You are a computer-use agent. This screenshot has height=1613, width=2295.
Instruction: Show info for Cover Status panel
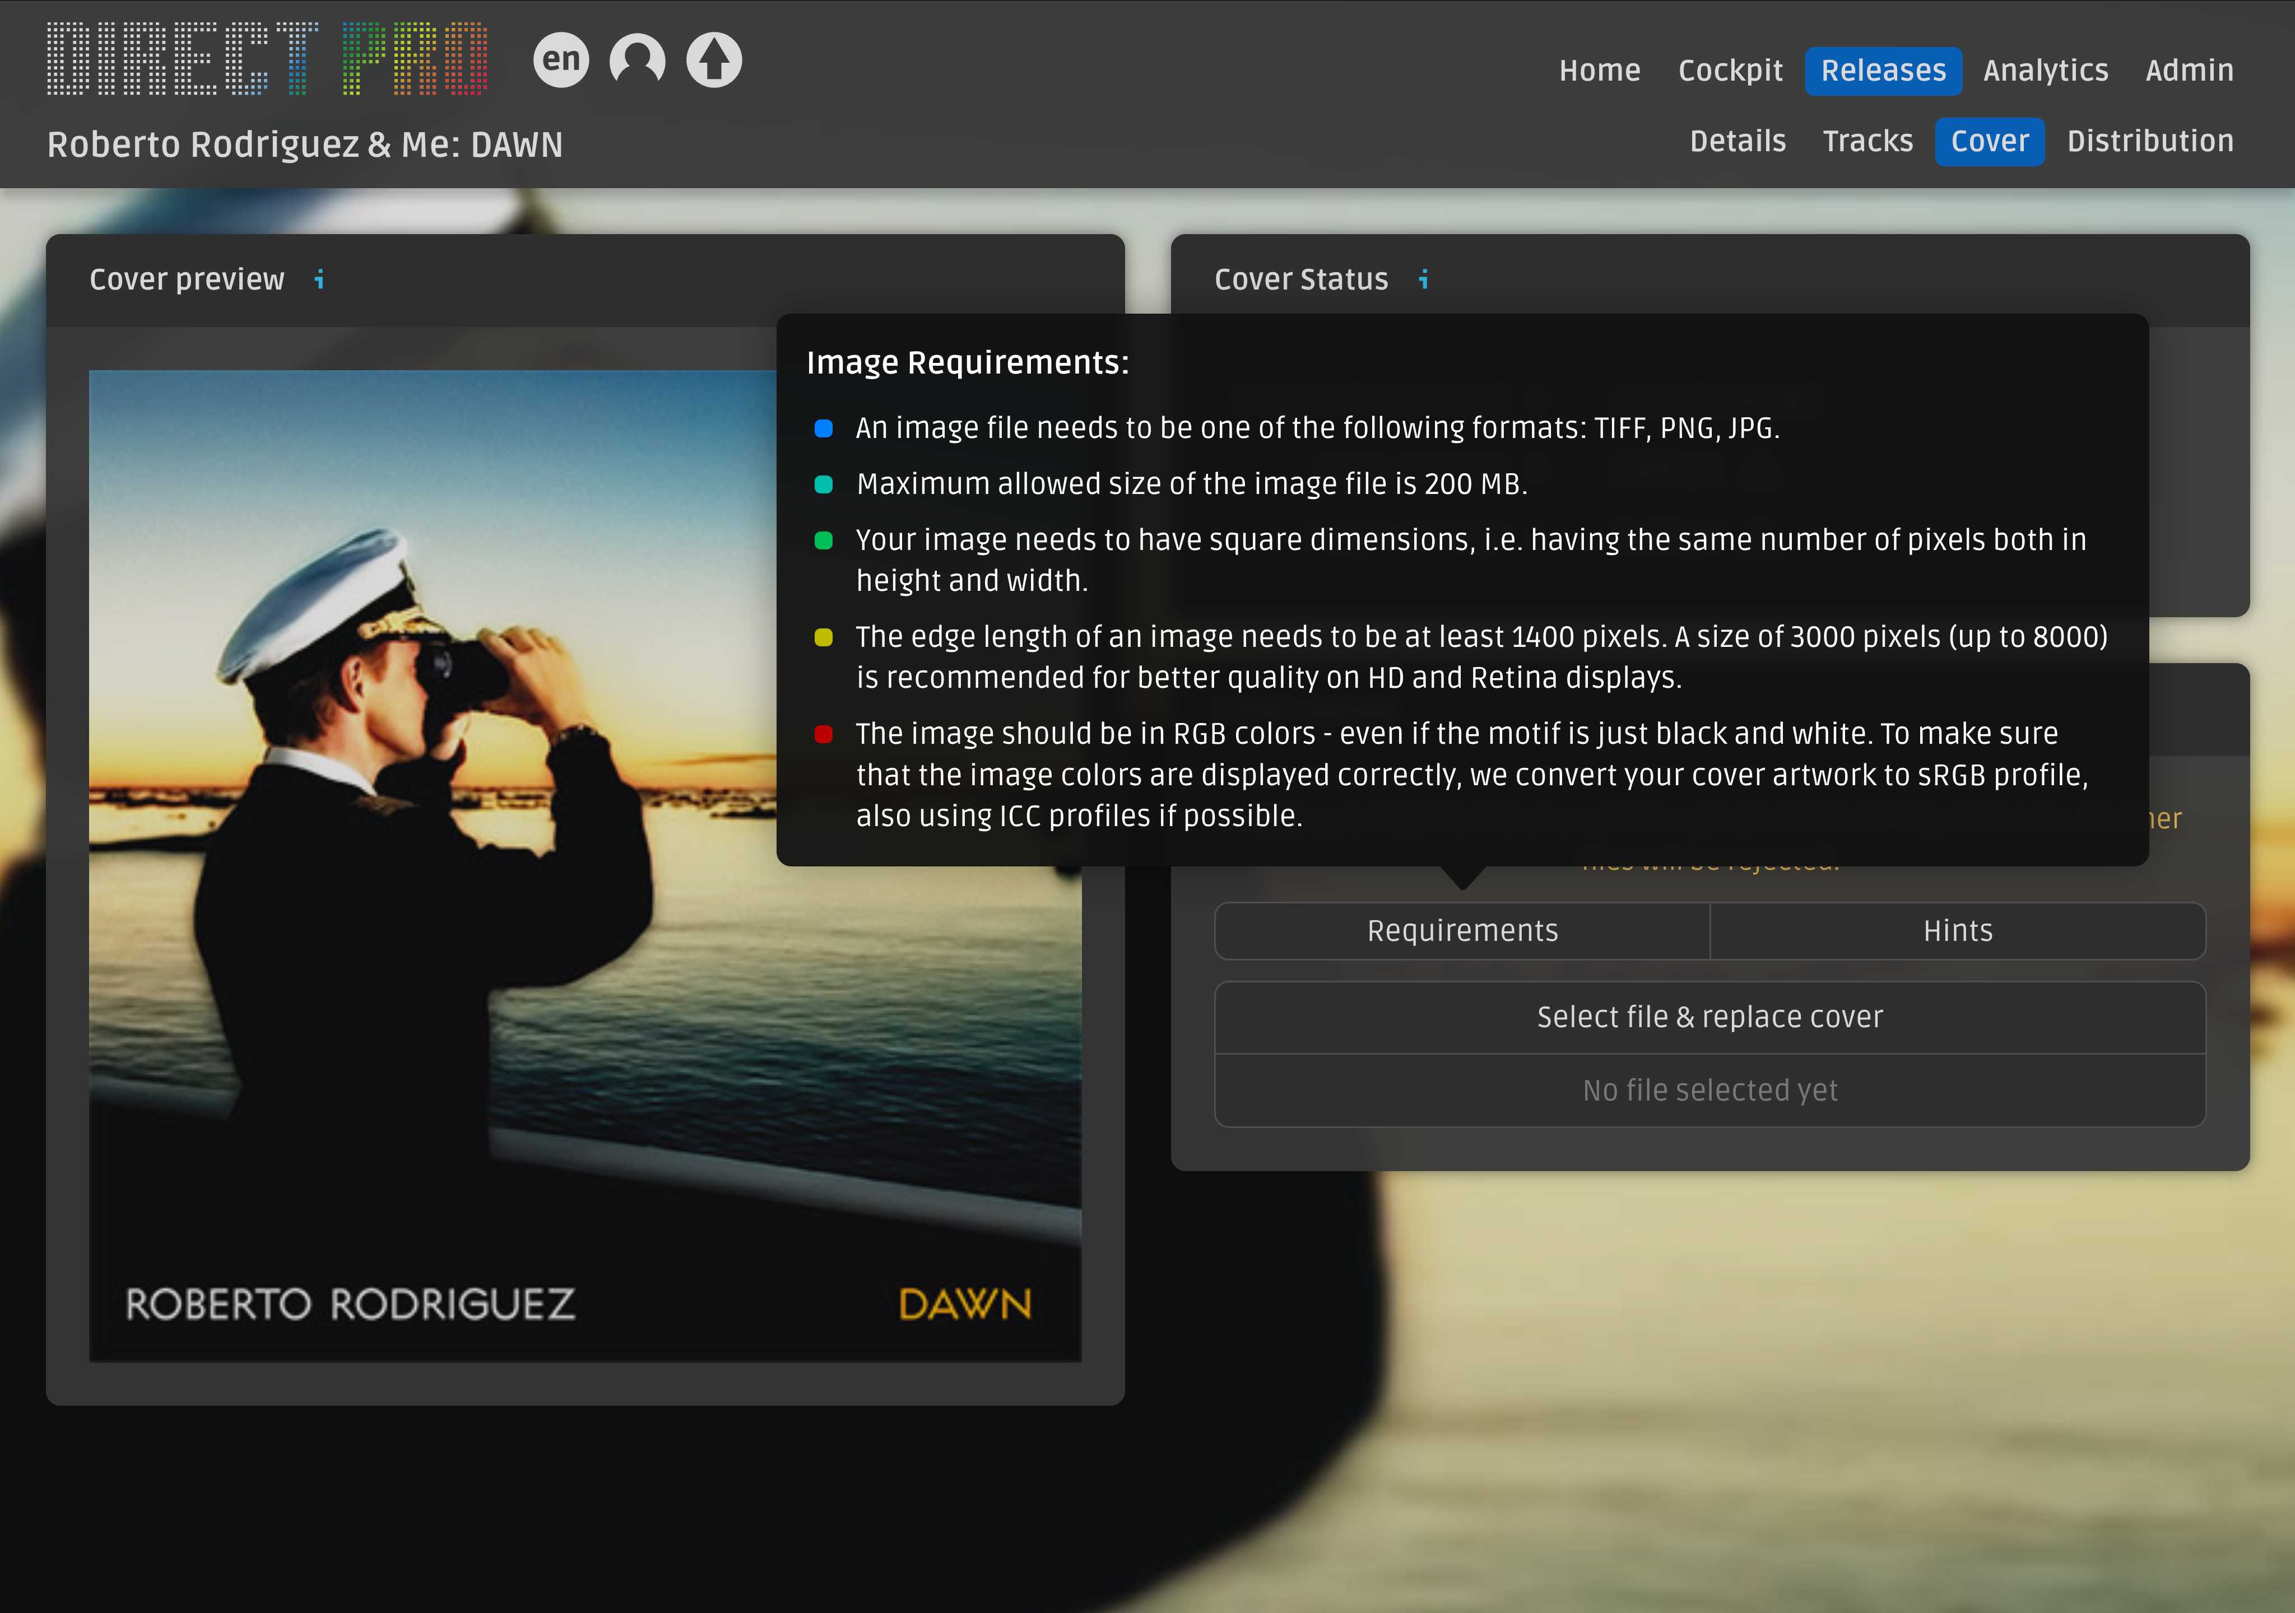click(x=1423, y=280)
